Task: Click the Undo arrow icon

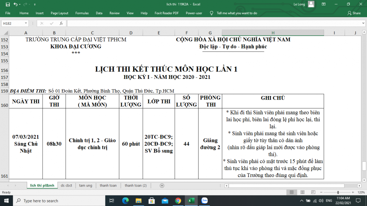Action: point(15,4)
